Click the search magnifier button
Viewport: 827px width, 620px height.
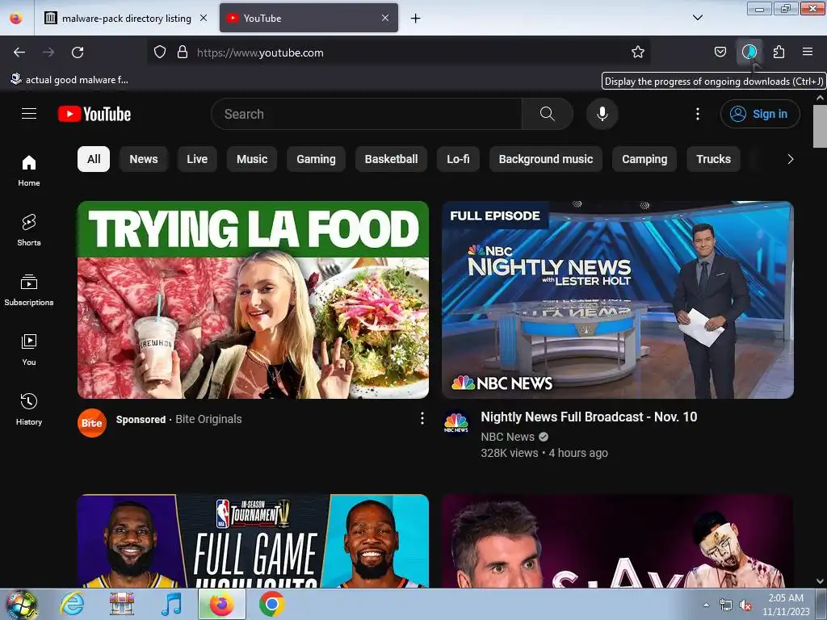click(x=547, y=114)
